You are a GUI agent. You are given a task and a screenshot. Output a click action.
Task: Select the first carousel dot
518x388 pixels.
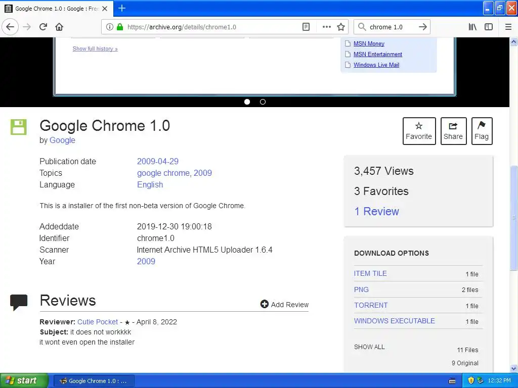247,102
